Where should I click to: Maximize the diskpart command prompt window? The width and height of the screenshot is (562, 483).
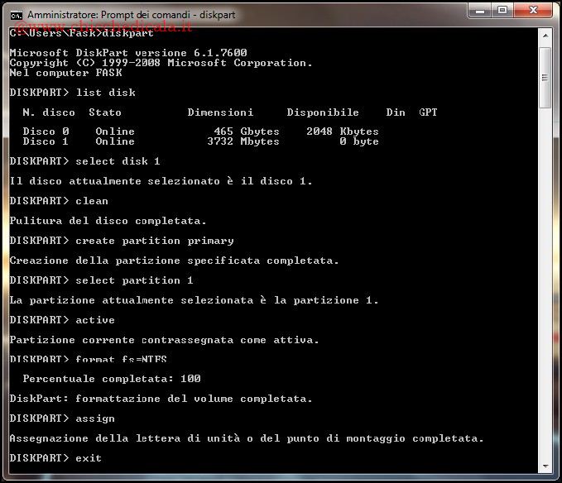point(502,10)
